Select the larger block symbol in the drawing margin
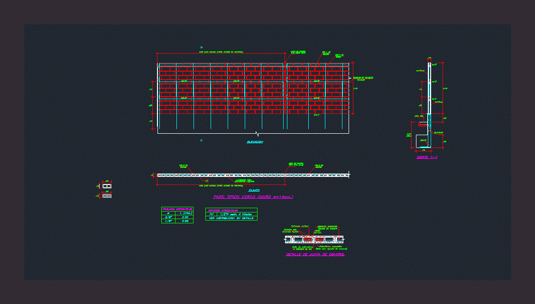The width and height of the screenshot is (535, 304). (107, 186)
